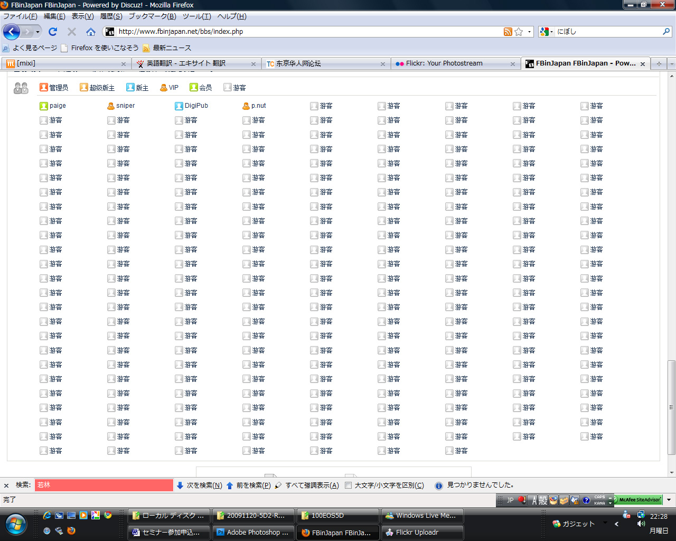Switch to Flickr Uploadr taskbar button
676x541 pixels.
(x=422, y=533)
